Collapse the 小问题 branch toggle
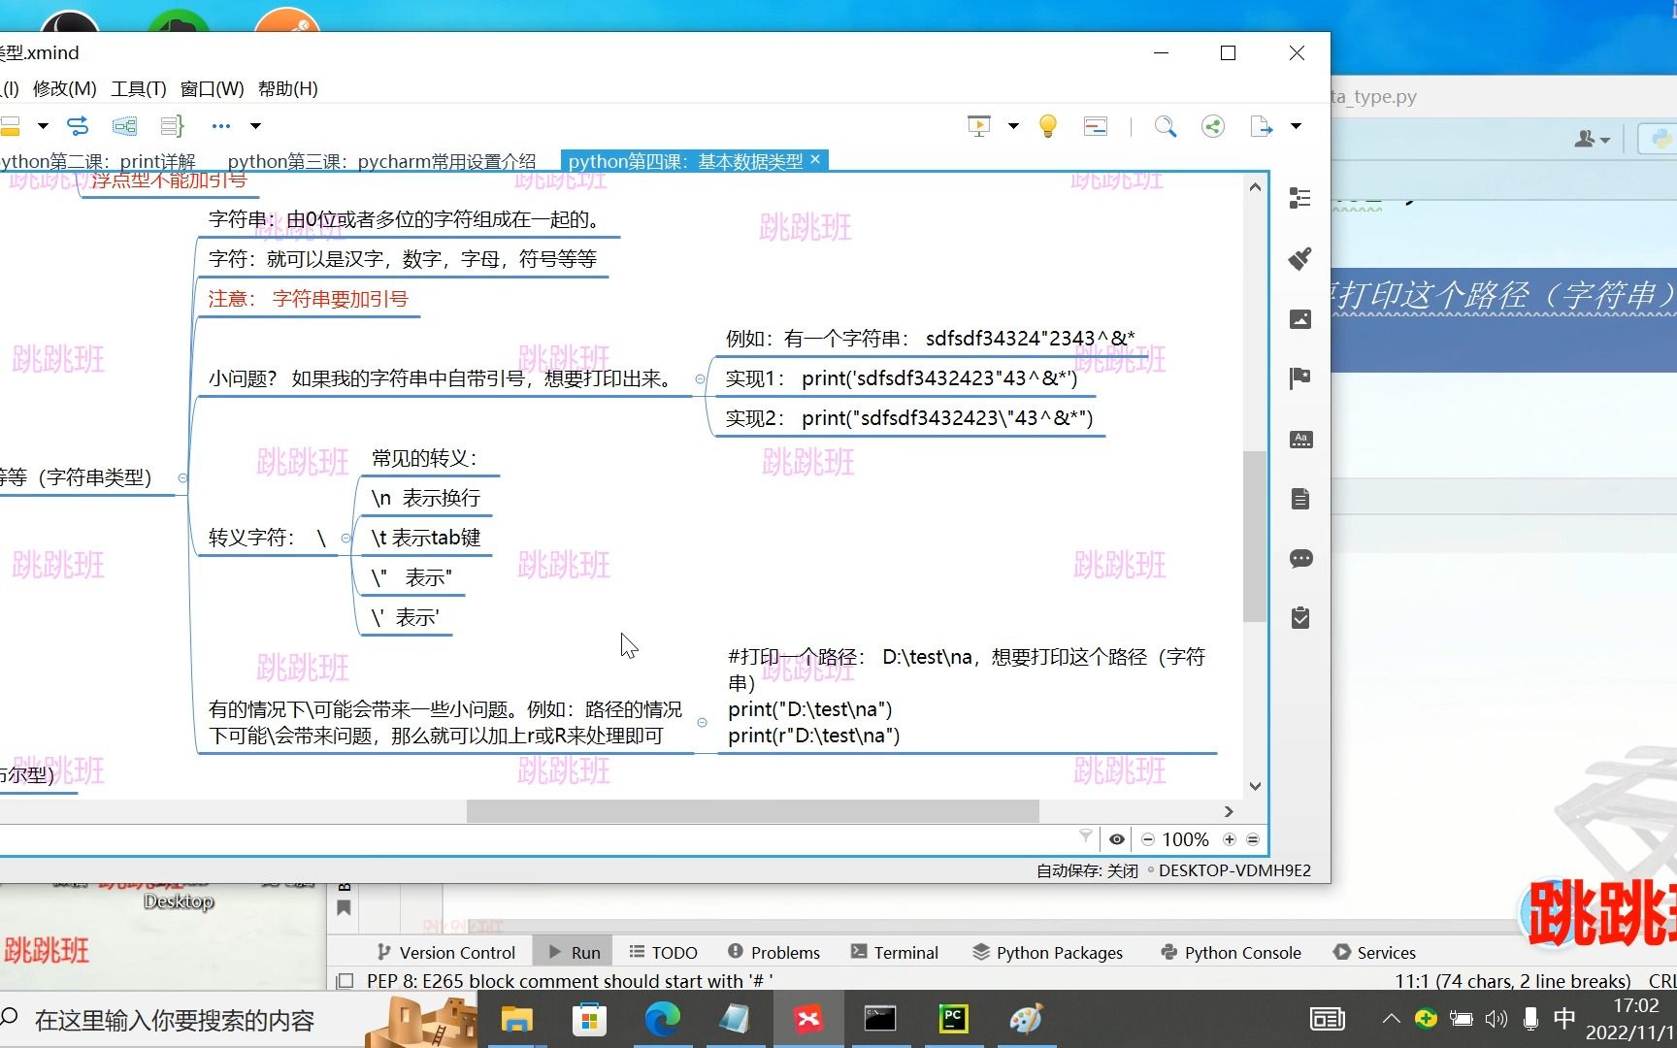This screenshot has height=1048, width=1677. tap(700, 379)
